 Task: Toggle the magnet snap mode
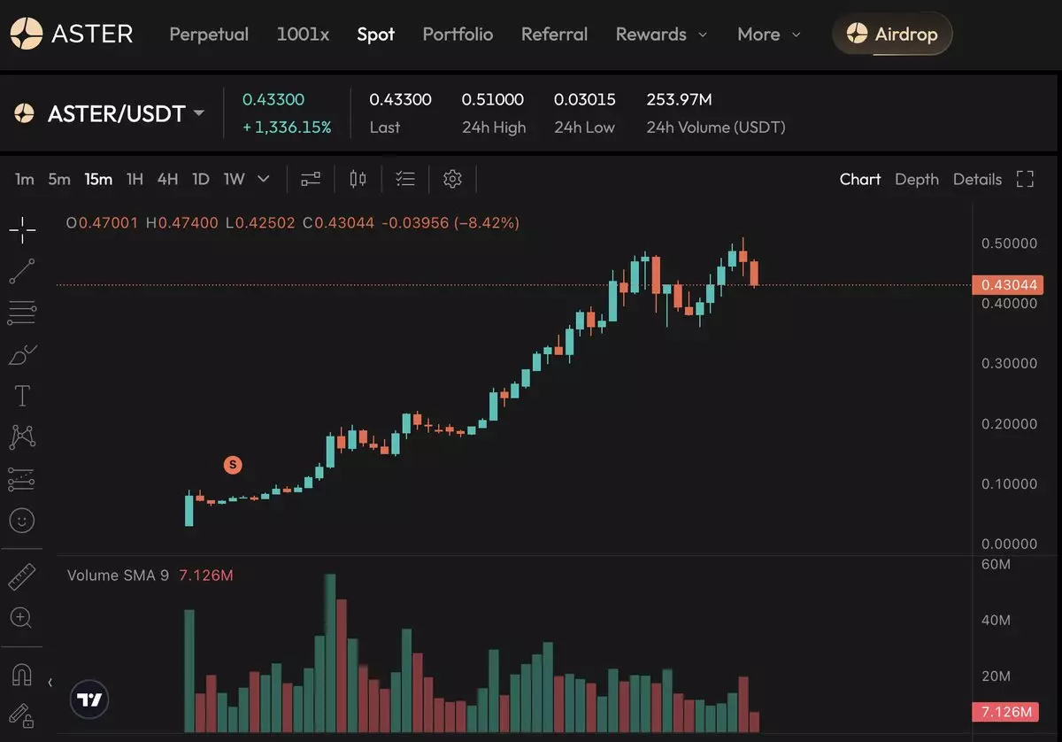23,676
